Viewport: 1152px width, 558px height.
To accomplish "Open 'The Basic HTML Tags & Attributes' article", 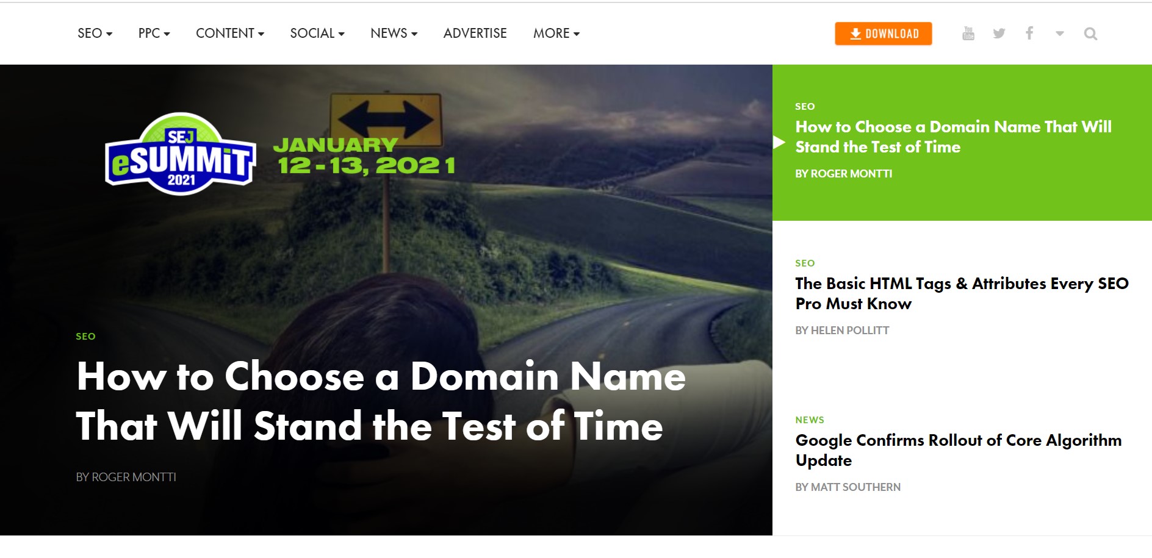I will pyautogui.click(x=962, y=293).
